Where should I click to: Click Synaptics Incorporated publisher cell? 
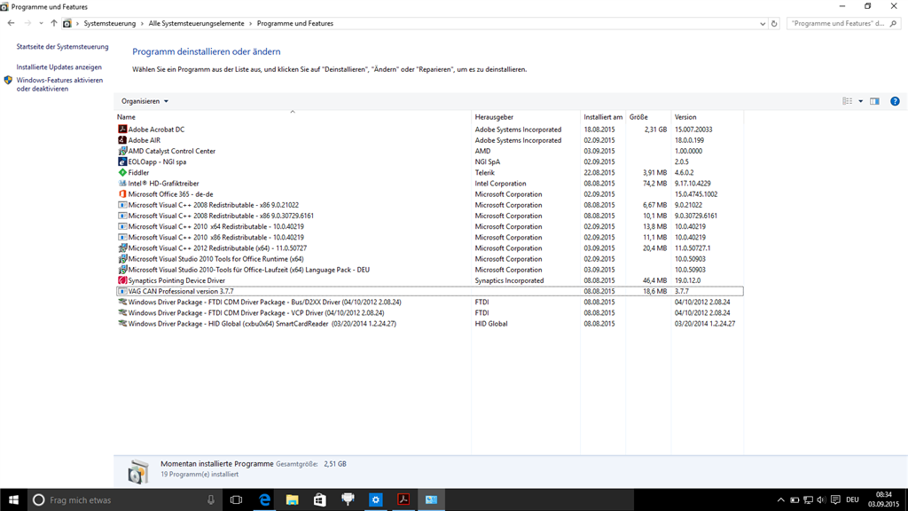pyautogui.click(x=509, y=280)
